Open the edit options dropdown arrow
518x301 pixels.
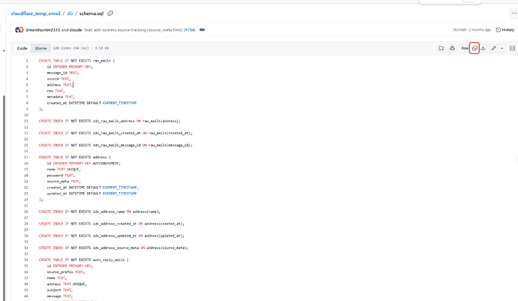(501, 48)
